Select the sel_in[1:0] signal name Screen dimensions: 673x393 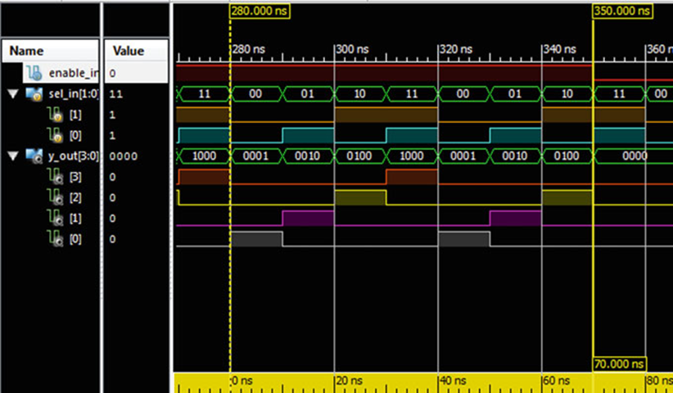pyautogui.click(x=74, y=93)
